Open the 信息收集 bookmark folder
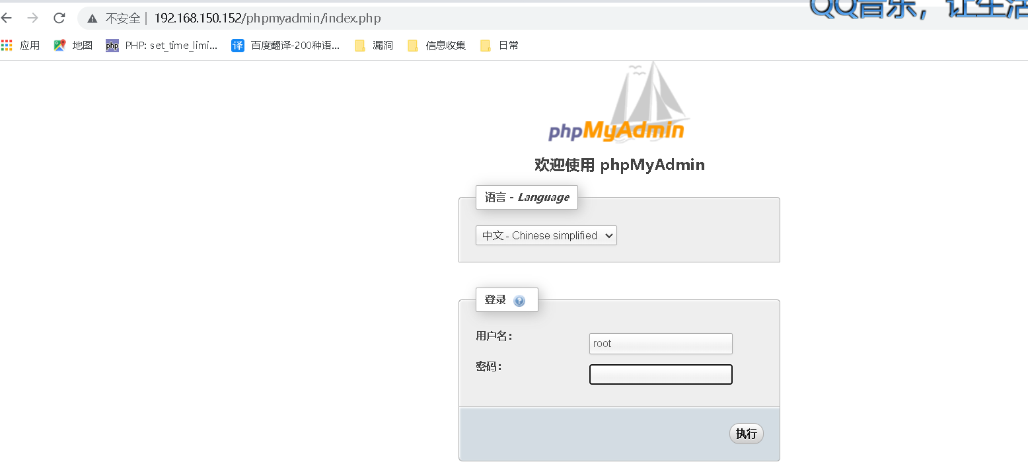This screenshot has height=466, width=1028. click(x=437, y=46)
